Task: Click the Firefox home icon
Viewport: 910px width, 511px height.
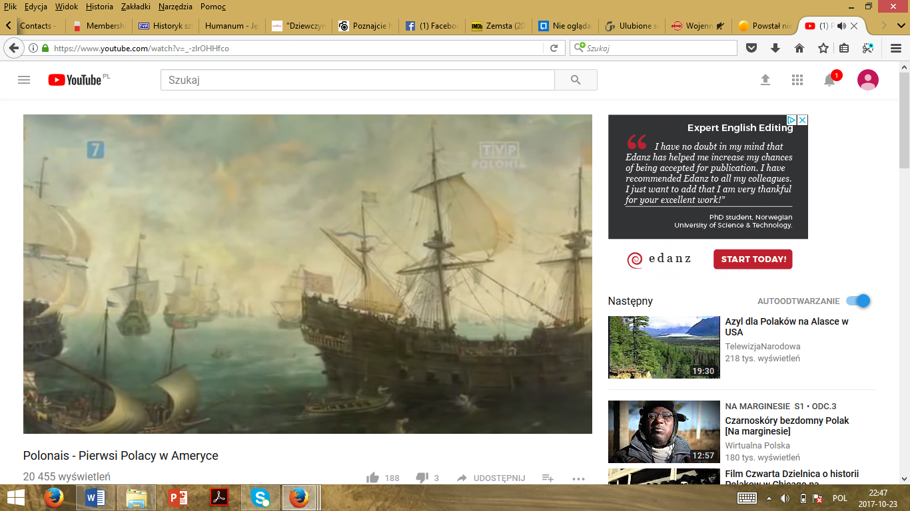Action: click(x=799, y=48)
